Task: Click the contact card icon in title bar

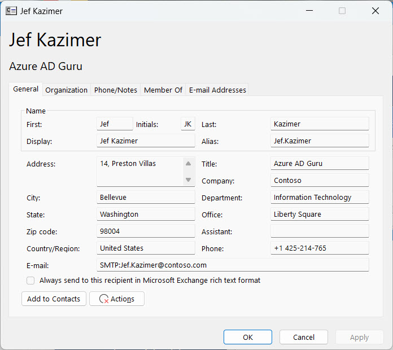Action: click(11, 11)
